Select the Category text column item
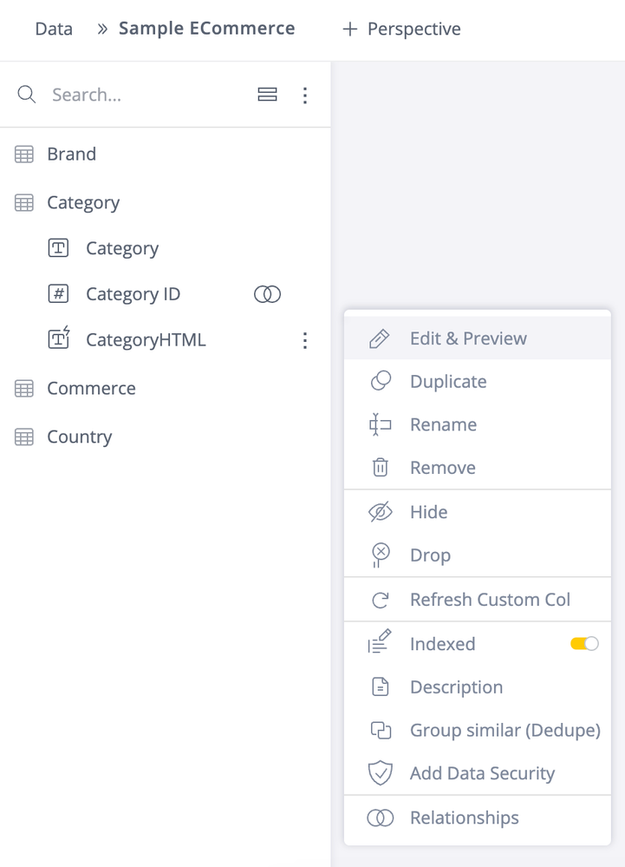The height and width of the screenshot is (867, 625). point(121,249)
